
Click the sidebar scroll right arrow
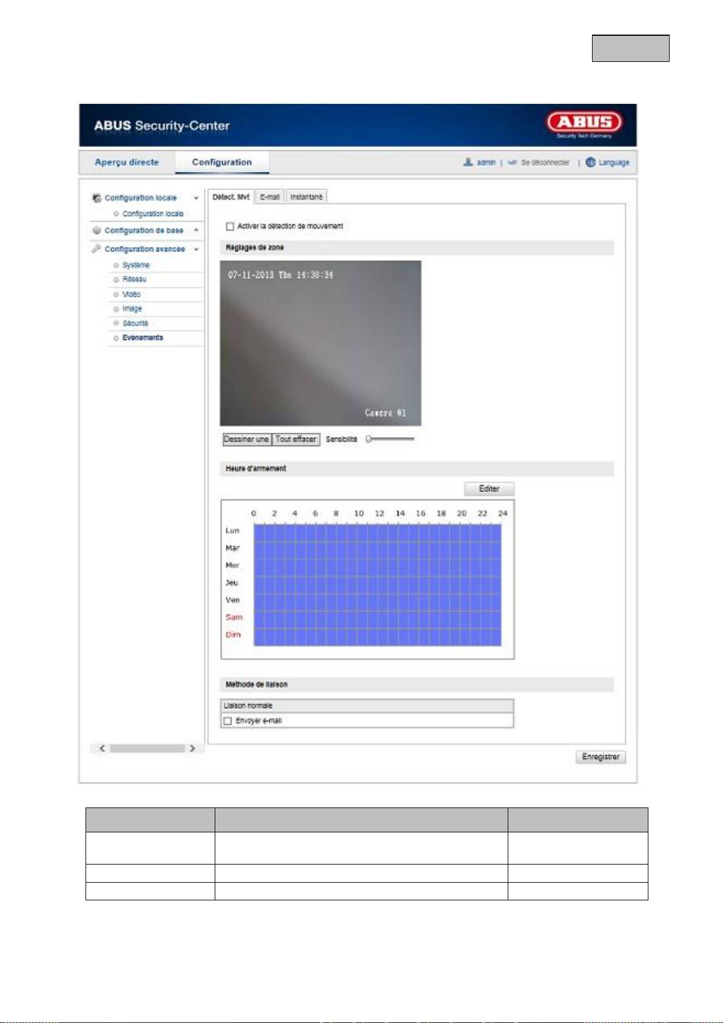coord(192,749)
